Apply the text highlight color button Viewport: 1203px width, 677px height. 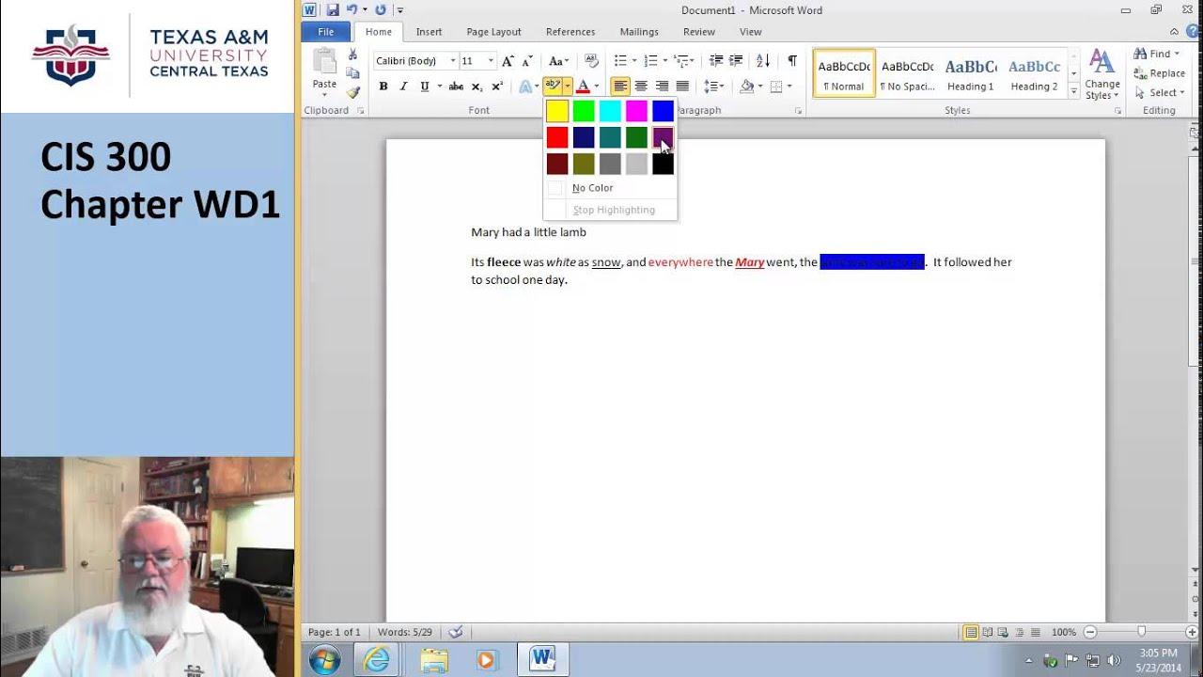point(553,87)
